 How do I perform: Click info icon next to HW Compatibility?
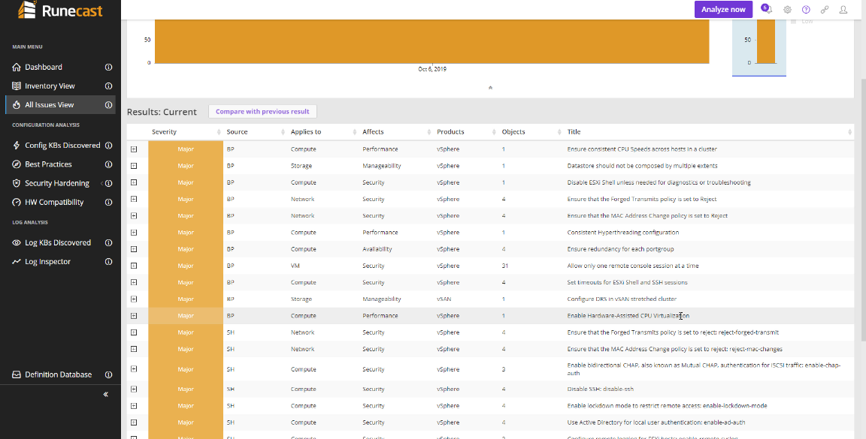109,203
